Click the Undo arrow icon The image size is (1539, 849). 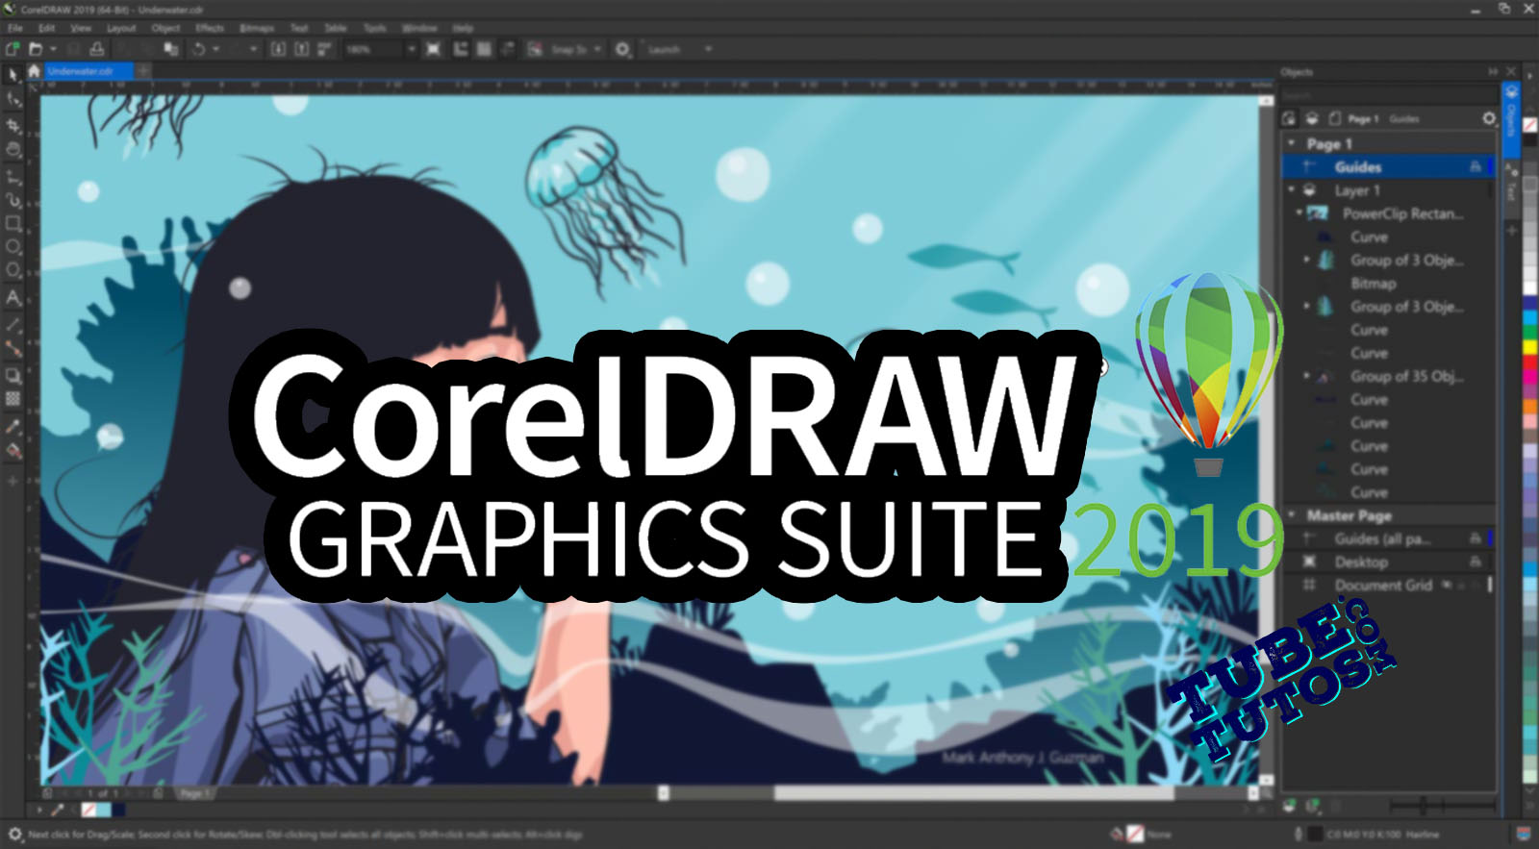click(x=198, y=48)
